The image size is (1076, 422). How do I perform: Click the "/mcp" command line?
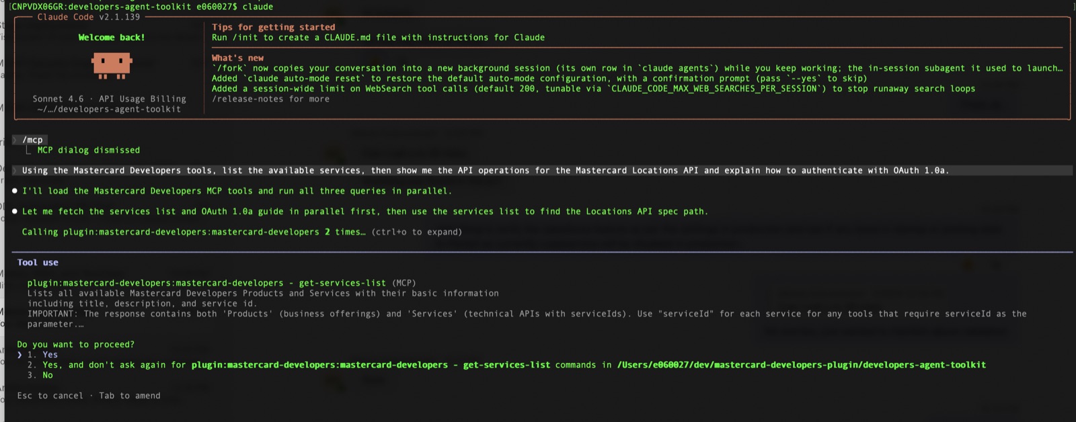coord(32,140)
